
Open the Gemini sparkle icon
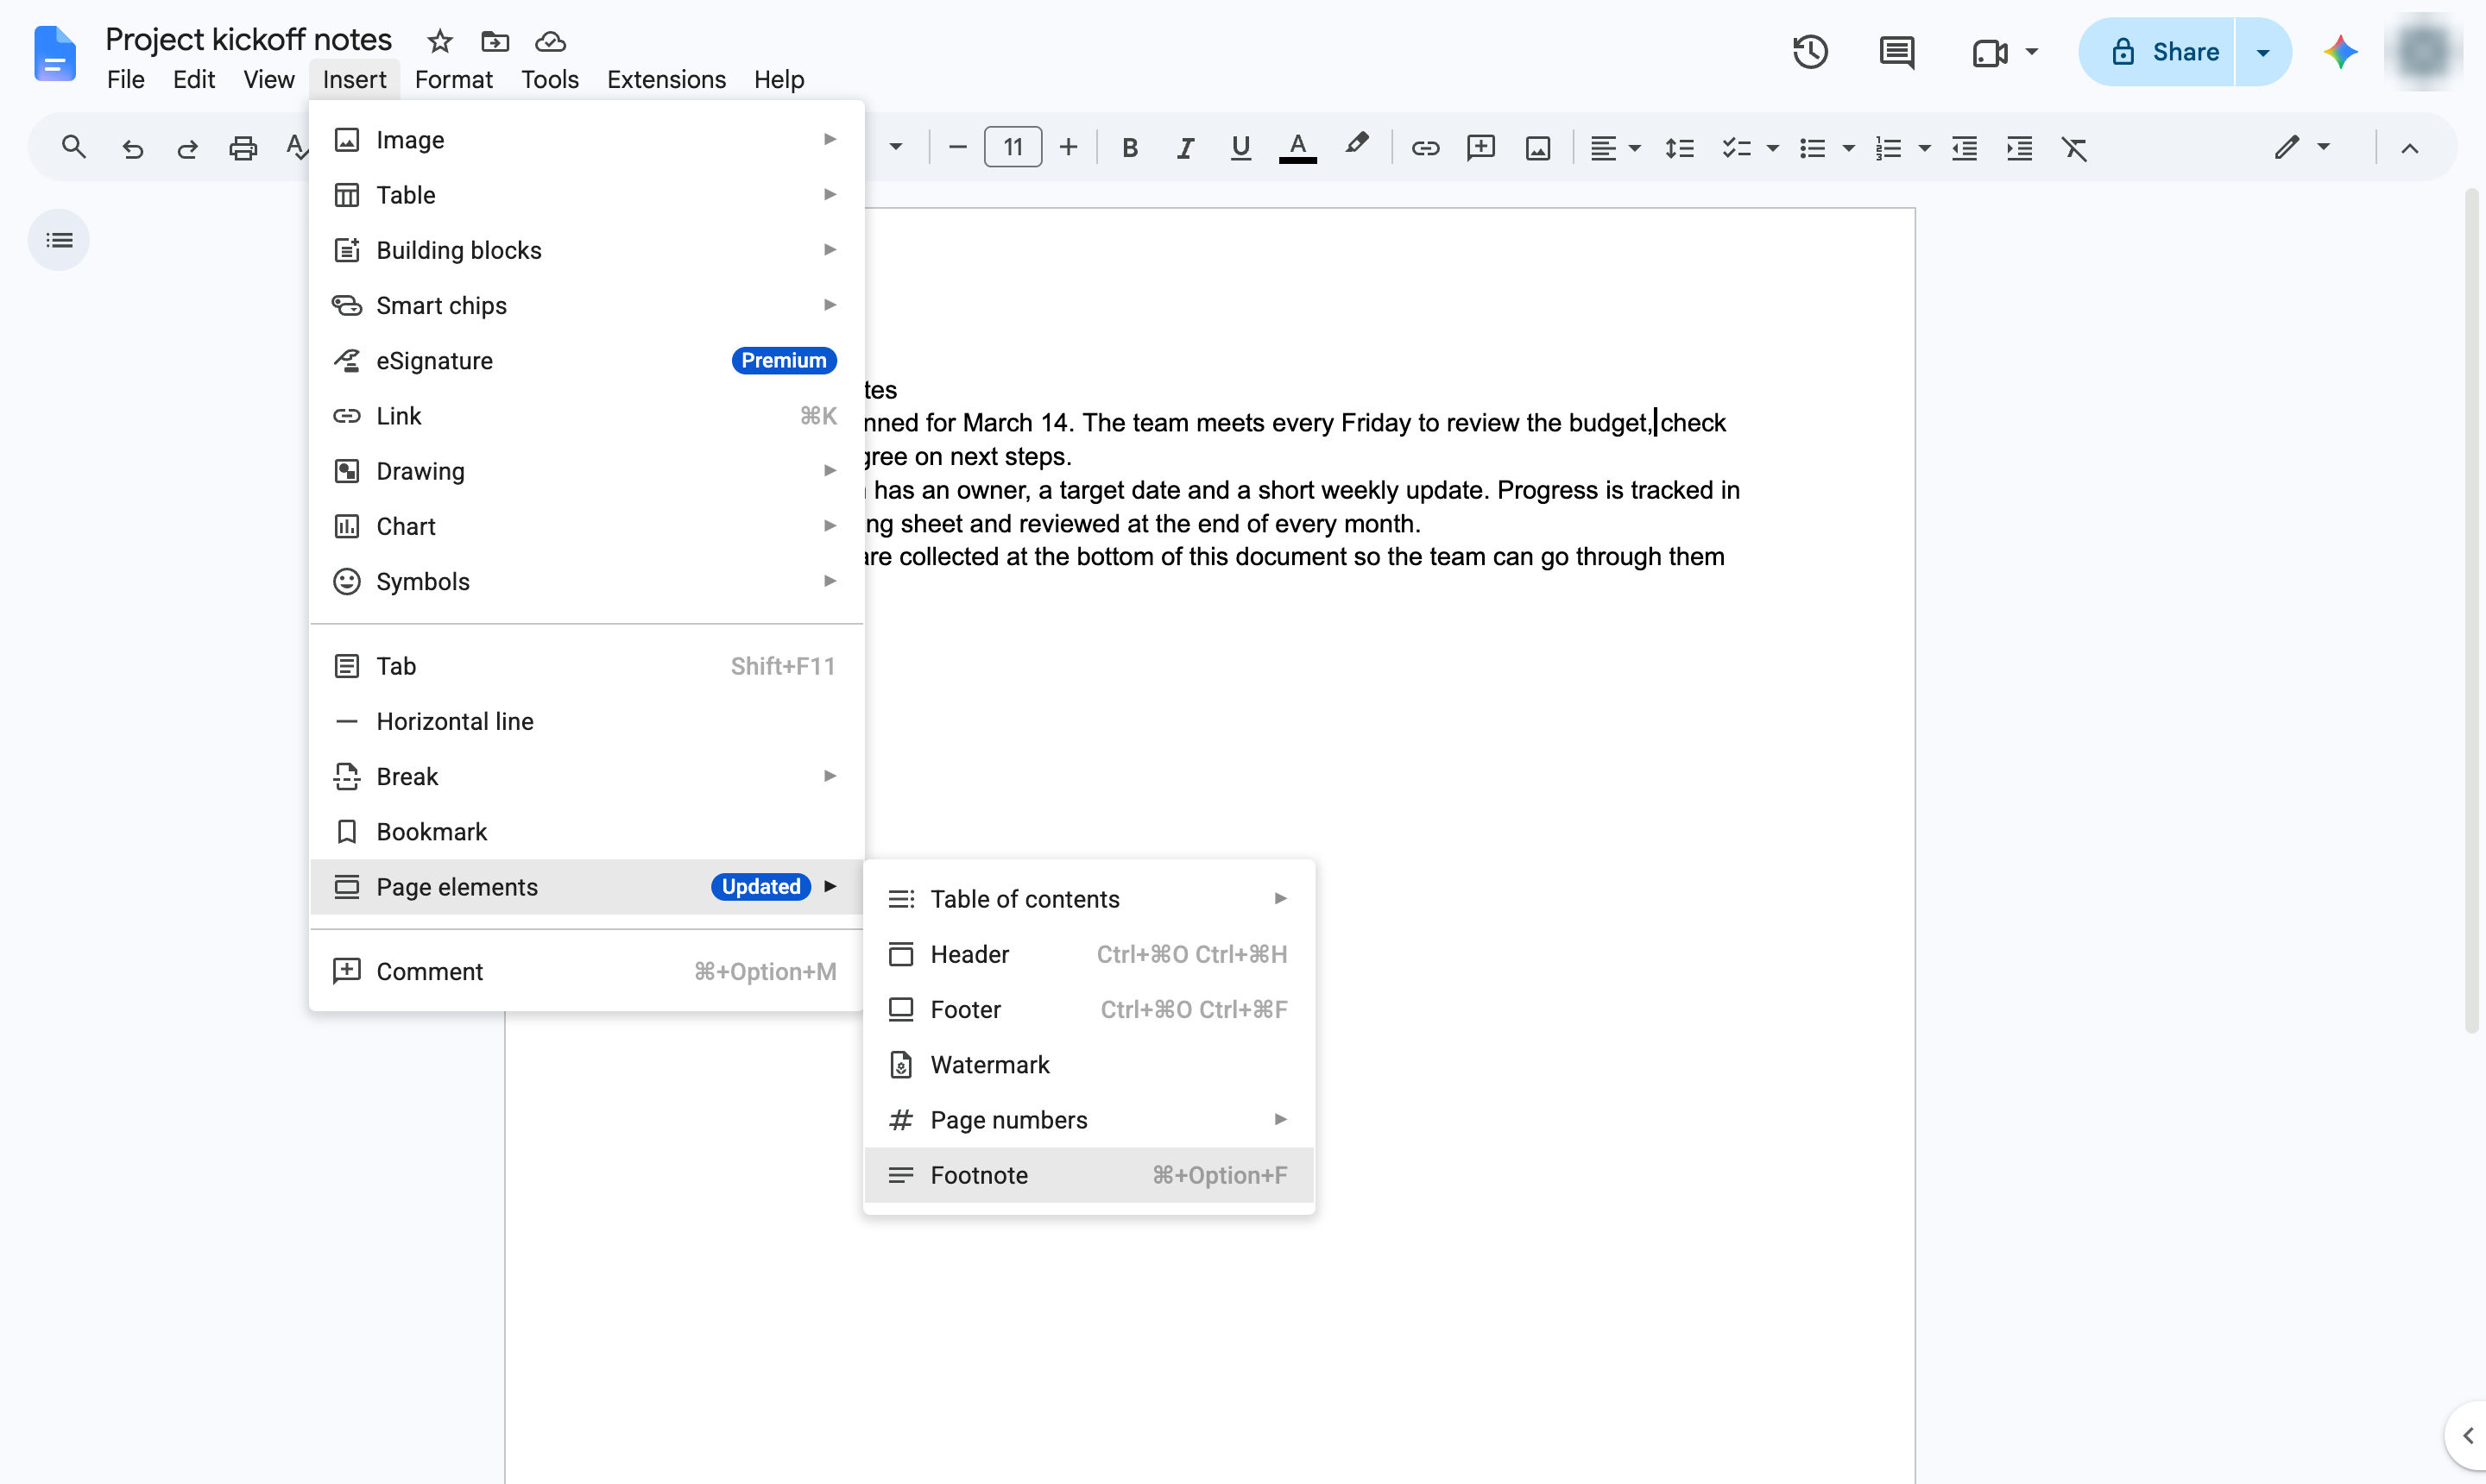coord(2340,52)
